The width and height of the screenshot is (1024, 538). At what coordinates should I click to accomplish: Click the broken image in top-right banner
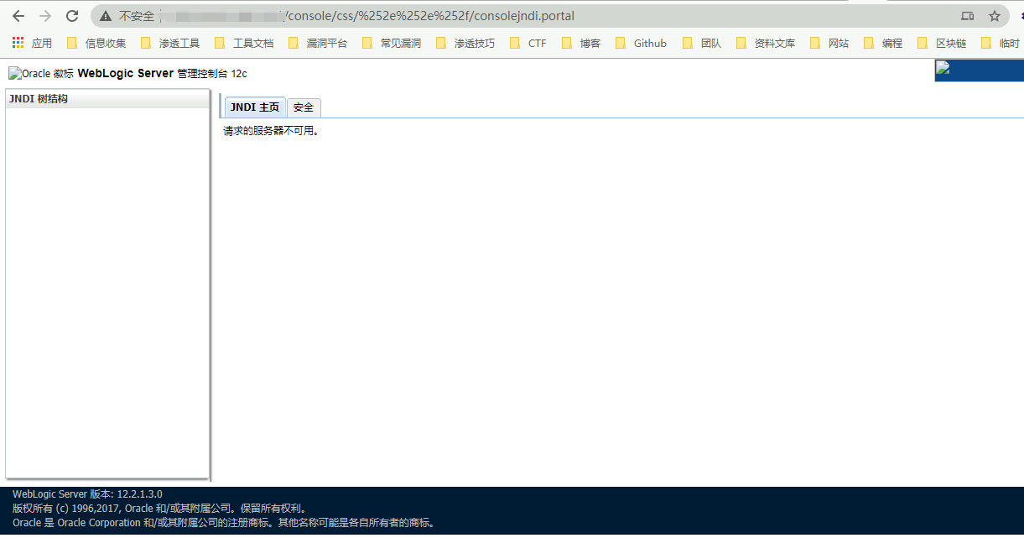[x=943, y=69]
